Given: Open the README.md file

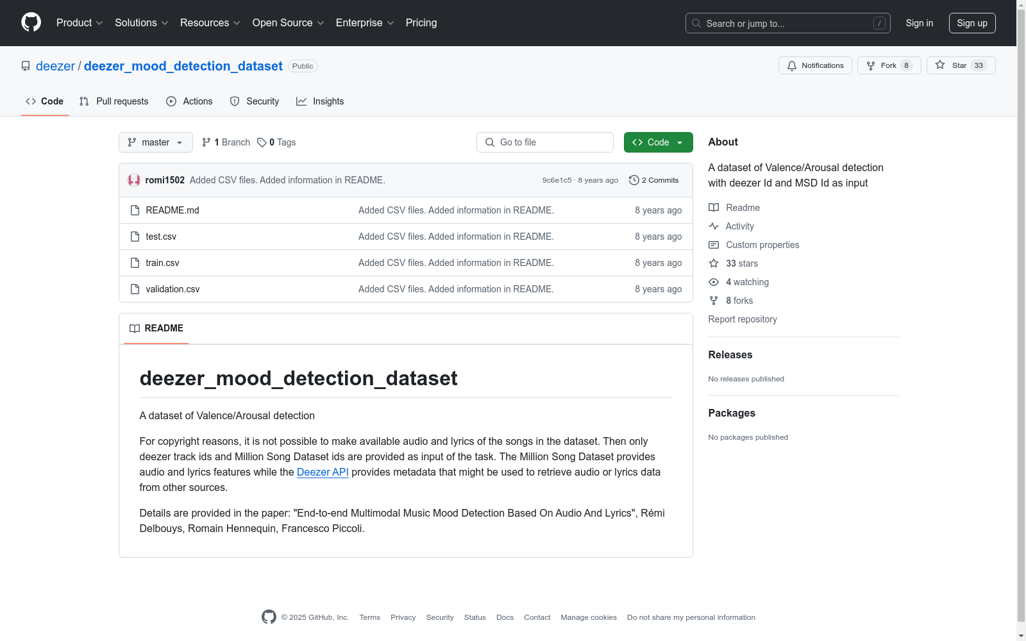Looking at the screenshot, I should 172,210.
